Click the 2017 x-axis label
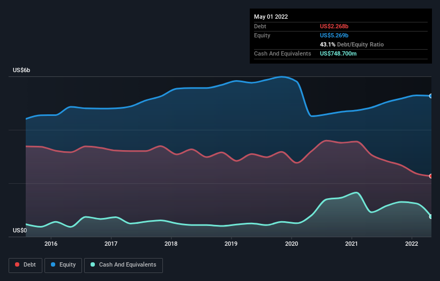The image size is (440, 281). (x=111, y=244)
